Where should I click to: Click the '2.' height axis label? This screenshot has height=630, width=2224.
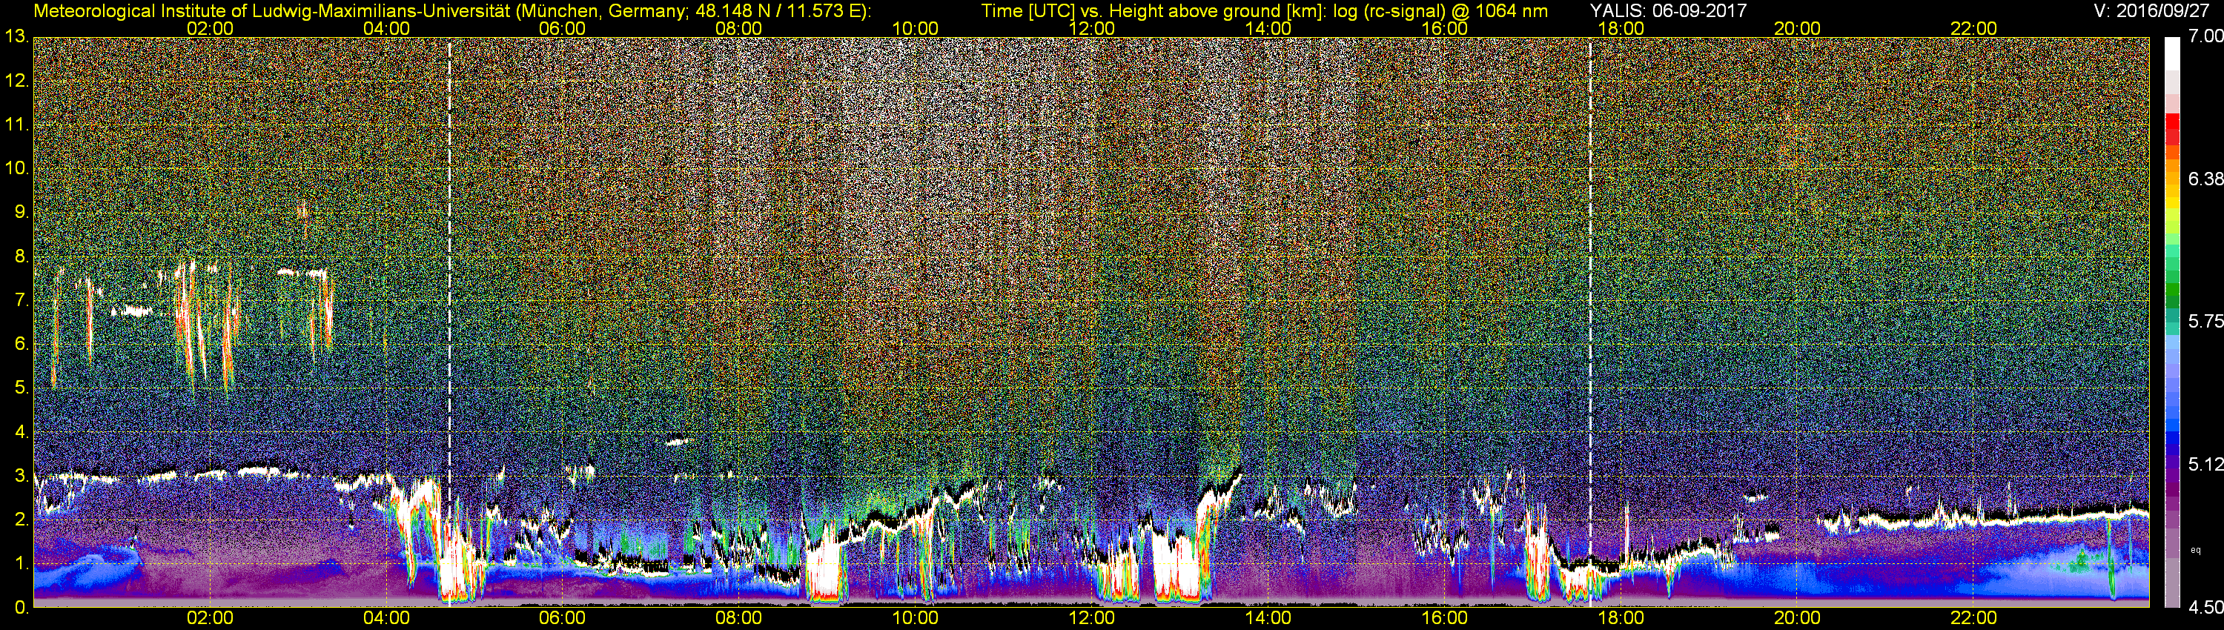pos(21,520)
